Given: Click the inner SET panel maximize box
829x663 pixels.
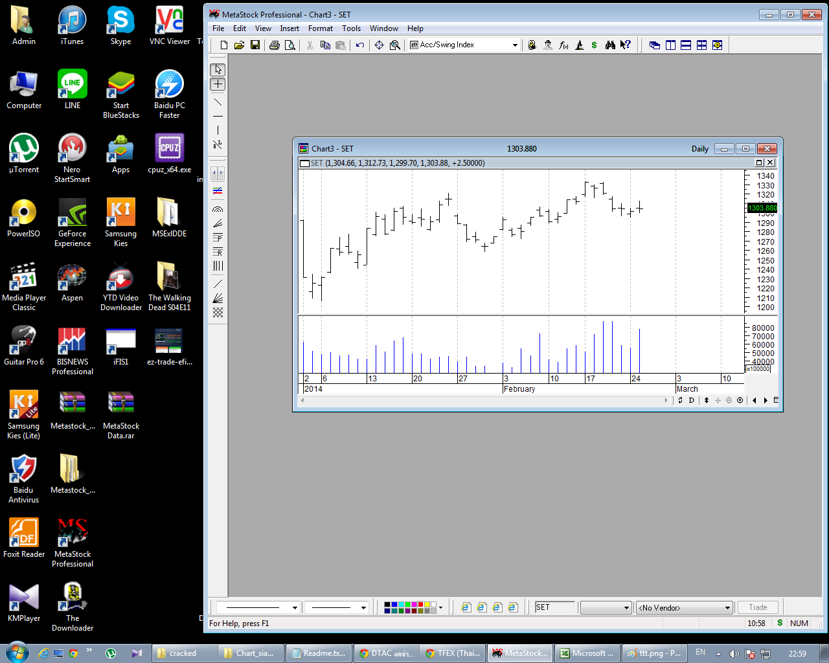Looking at the screenshot, I should point(759,163).
